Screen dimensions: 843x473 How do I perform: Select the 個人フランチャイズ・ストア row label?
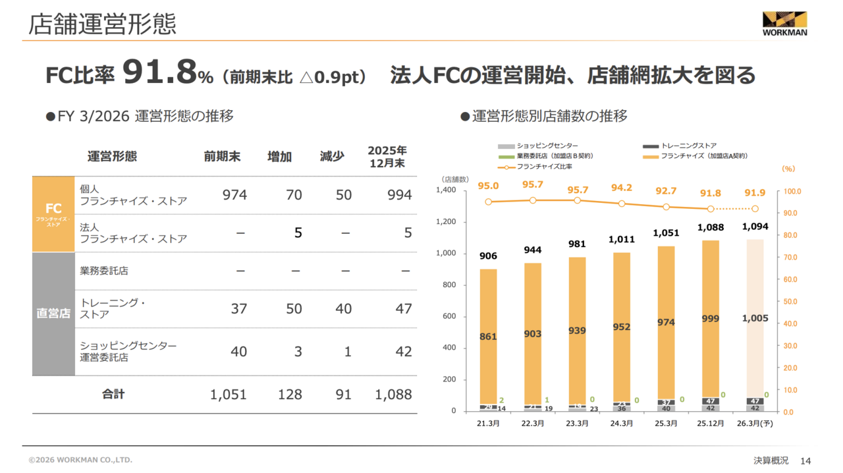(133, 195)
